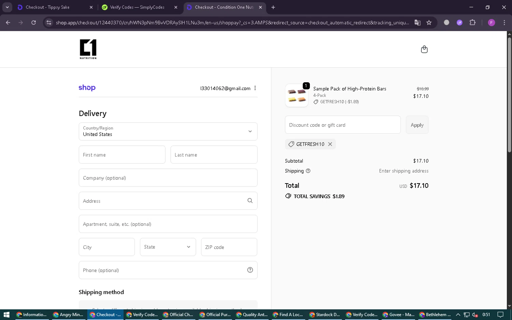Click the Discount code or gift card field
Image resolution: width=512 pixels, height=320 pixels.
tap(343, 125)
